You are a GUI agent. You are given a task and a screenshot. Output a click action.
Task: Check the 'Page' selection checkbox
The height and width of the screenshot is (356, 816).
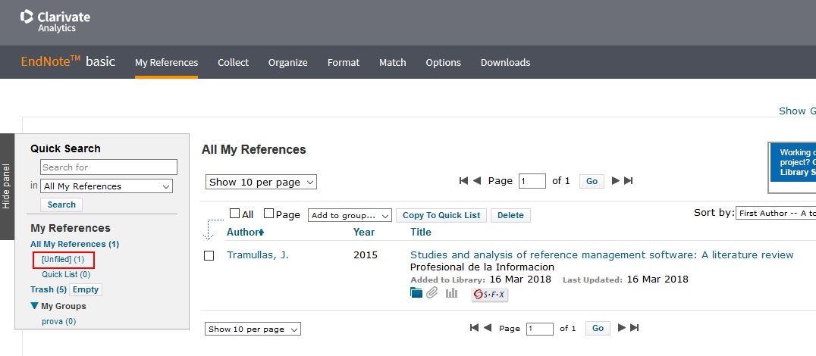pos(268,214)
